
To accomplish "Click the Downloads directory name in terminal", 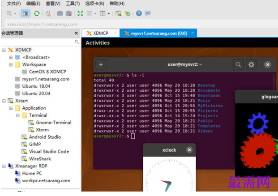I will (x=209, y=96).
